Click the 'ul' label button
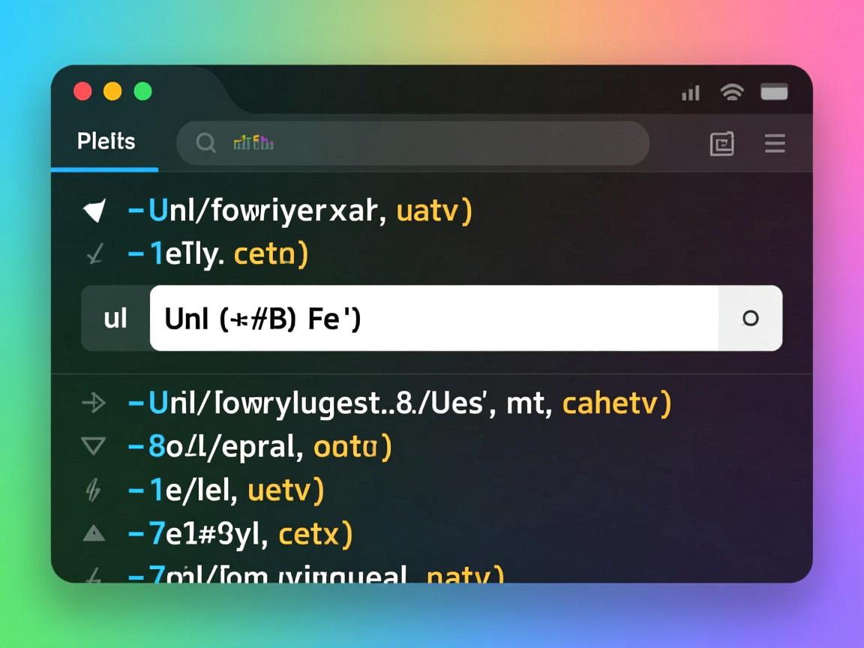This screenshot has width=864, height=648. [115, 319]
